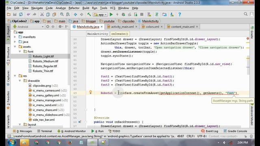Click the Redo toolbar icon
The image size is (260, 146).
[34, 15]
